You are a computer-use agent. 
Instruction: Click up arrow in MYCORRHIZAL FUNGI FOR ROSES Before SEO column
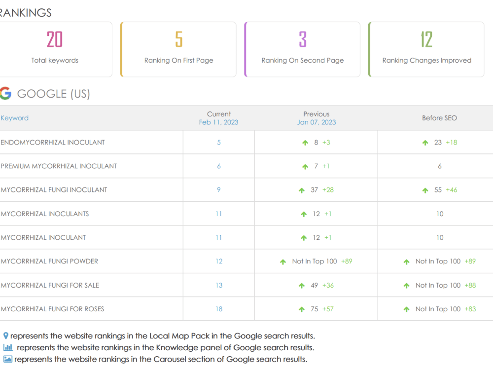pos(406,308)
